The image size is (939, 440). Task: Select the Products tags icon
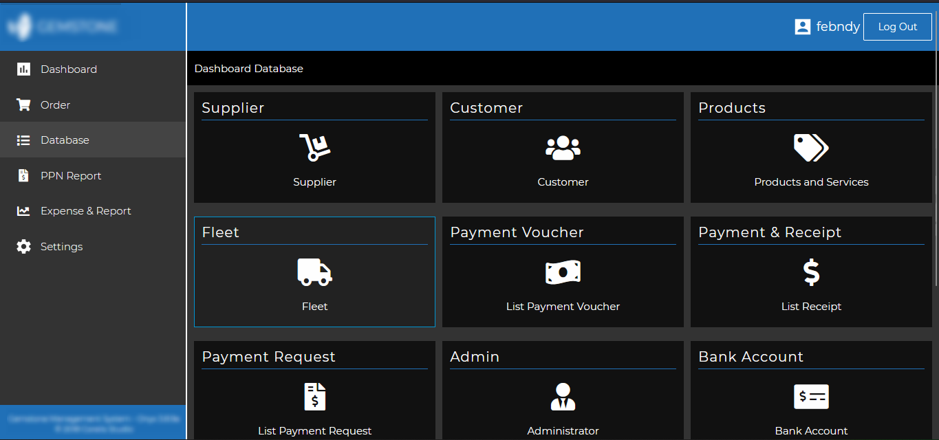[x=811, y=148]
